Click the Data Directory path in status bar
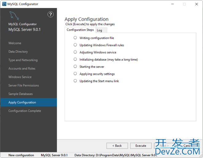This screenshot has width=203, height=158. pyautogui.click(x=115, y=155)
